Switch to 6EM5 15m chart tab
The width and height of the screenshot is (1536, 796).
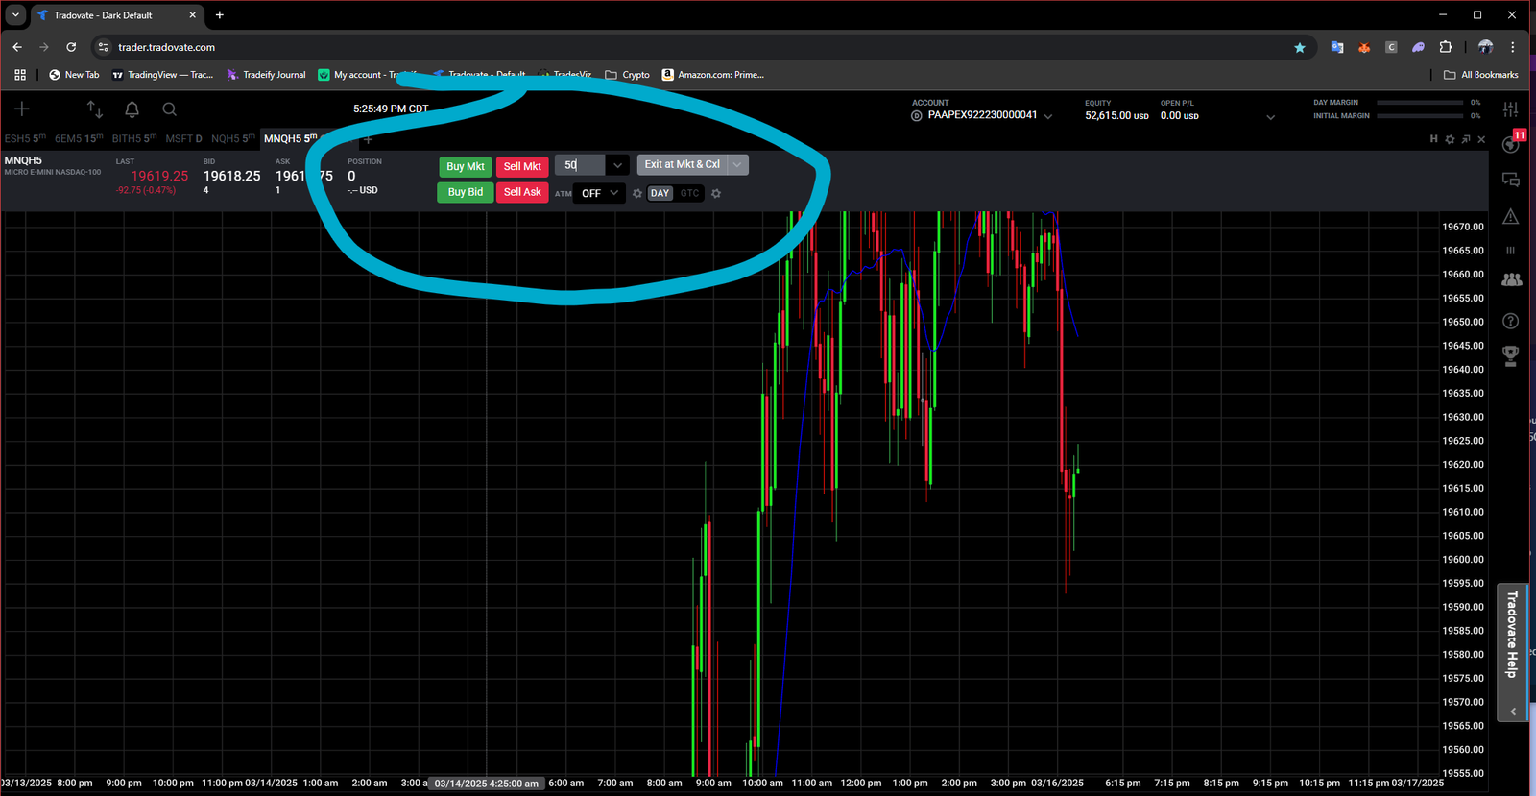click(x=79, y=139)
